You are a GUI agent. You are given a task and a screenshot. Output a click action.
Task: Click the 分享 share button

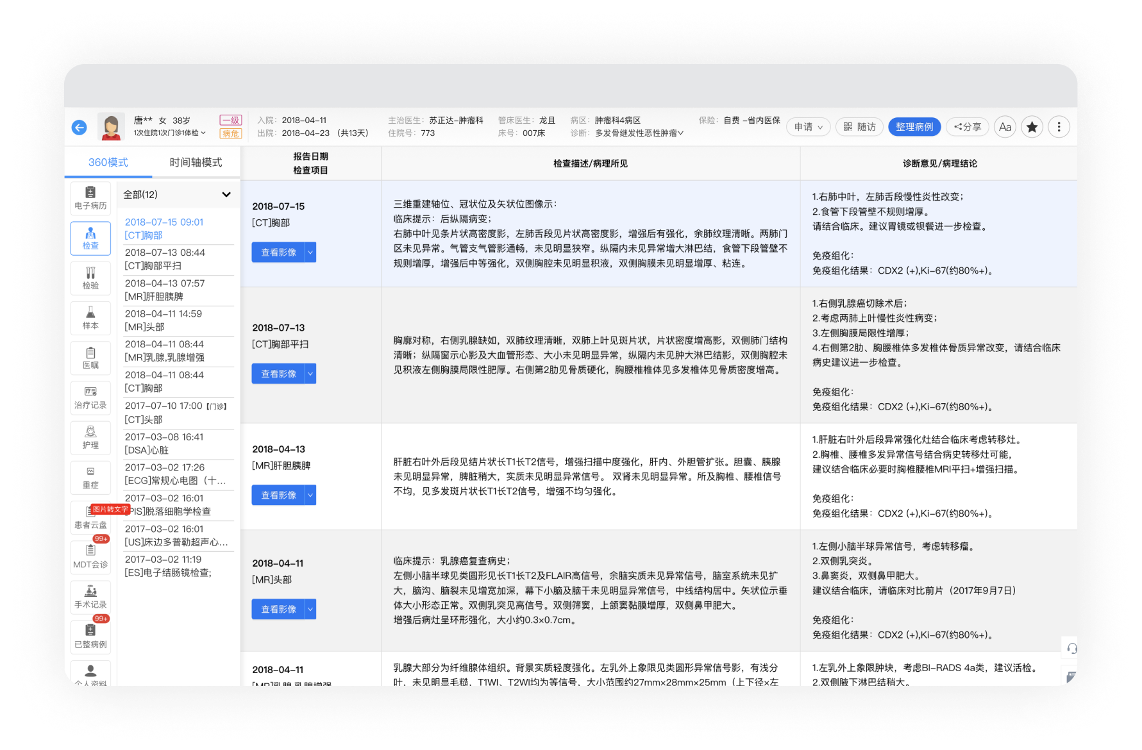pos(967,127)
